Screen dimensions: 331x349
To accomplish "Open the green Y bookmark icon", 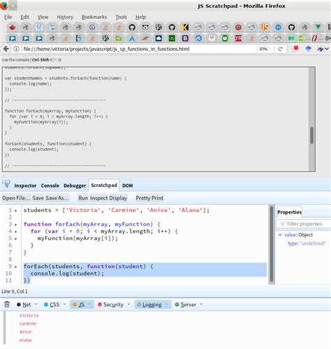I will (318, 27).
